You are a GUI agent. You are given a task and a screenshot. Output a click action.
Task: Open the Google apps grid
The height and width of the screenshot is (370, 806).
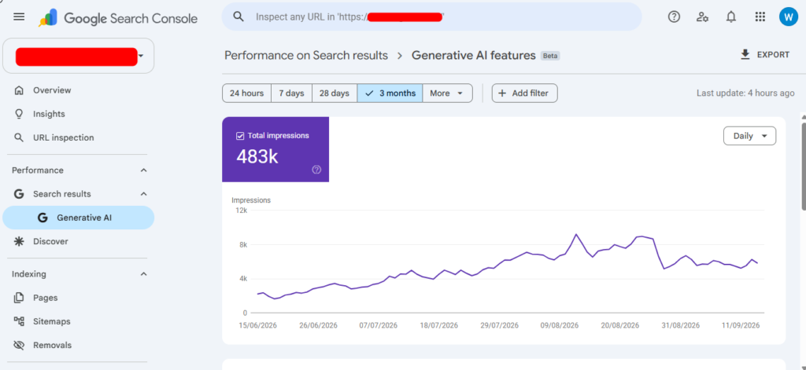(x=760, y=17)
